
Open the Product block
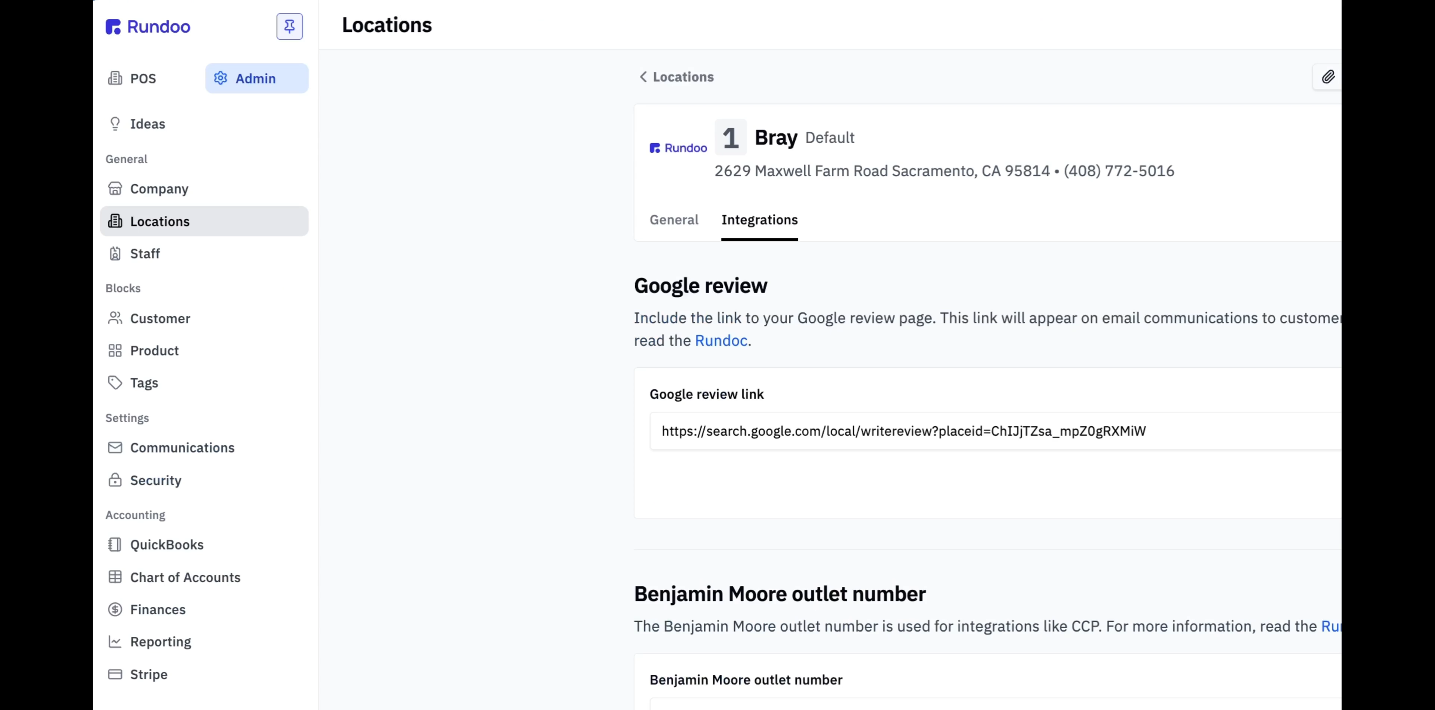pos(204,350)
